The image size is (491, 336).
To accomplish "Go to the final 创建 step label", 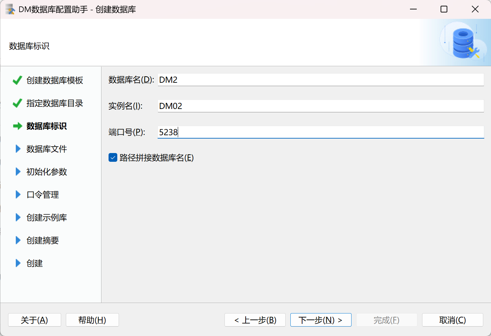I will 35,263.
